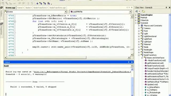Switch to the NodeTransform.cpp tab
Image resolution: width=171 pixels, height=96 pixels.
(x=58, y=8)
